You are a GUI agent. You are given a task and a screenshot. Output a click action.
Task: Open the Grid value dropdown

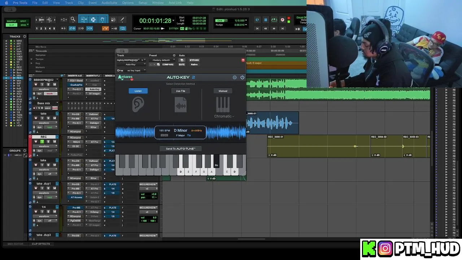point(246,20)
